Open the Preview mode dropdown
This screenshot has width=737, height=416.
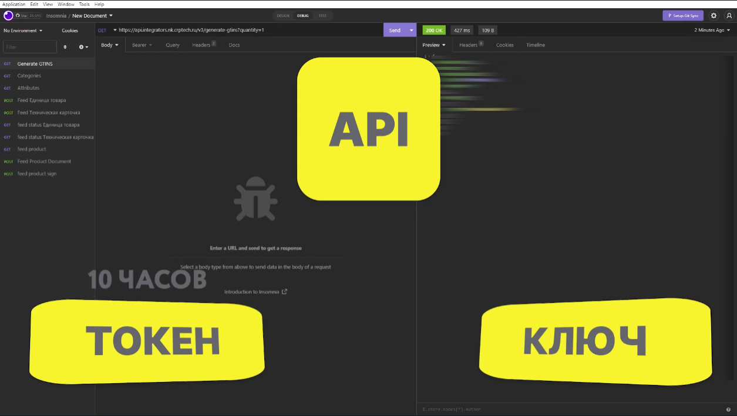point(434,45)
